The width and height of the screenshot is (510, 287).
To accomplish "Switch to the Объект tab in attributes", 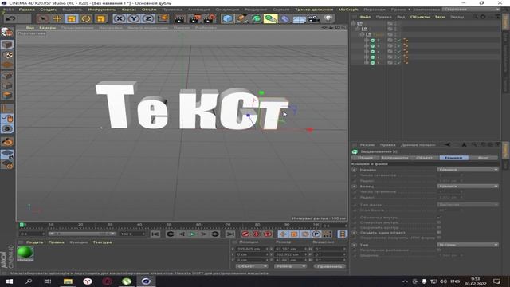I will pos(424,158).
